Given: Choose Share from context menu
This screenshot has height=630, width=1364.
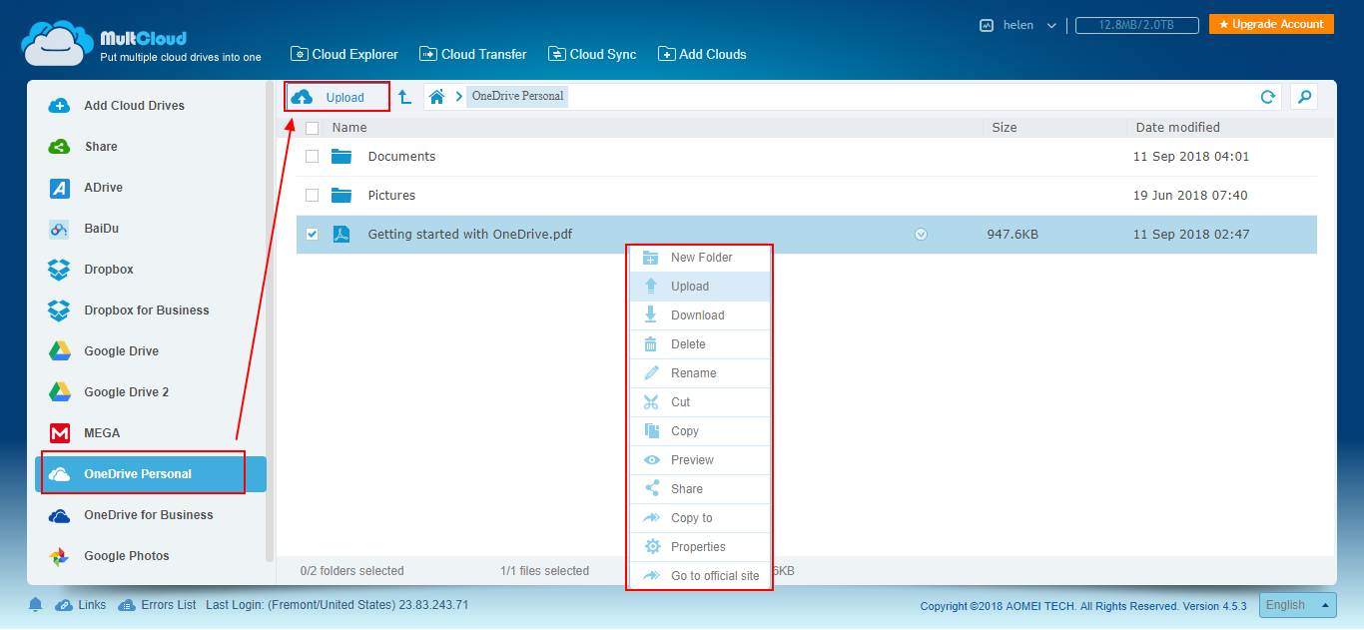Looking at the screenshot, I should pyautogui.click(x=700, y=489).
